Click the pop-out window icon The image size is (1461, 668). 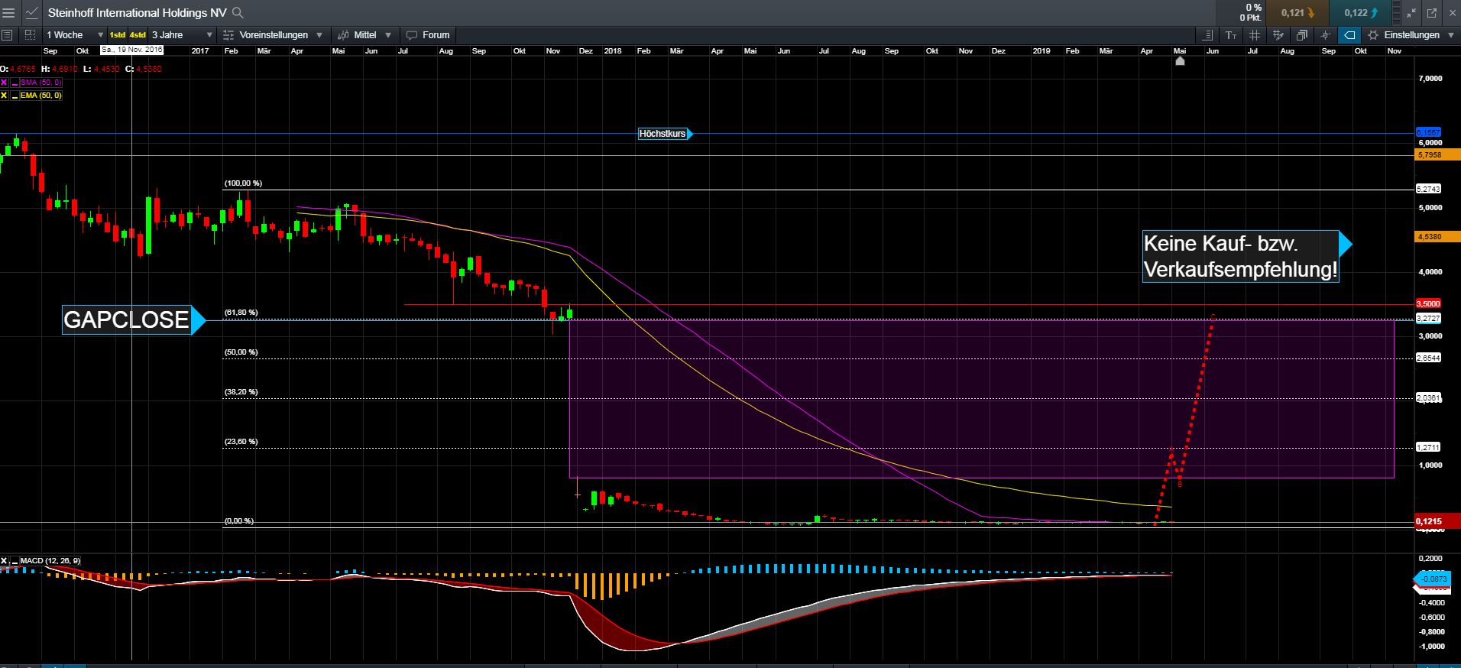(1431, 13)
